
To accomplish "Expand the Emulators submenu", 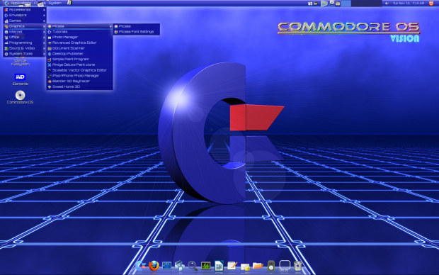I will click(25, 15).
